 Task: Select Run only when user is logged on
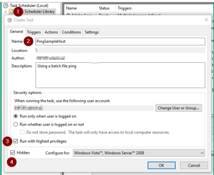click(15, 116)
